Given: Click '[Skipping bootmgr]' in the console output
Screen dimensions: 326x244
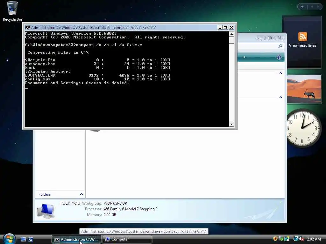Looking at the screenshot, I should pyautogui.click(x=48, y=71).
